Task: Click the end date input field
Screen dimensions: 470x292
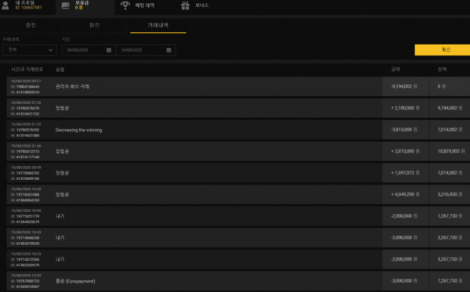Action: (x=146, y=50)
